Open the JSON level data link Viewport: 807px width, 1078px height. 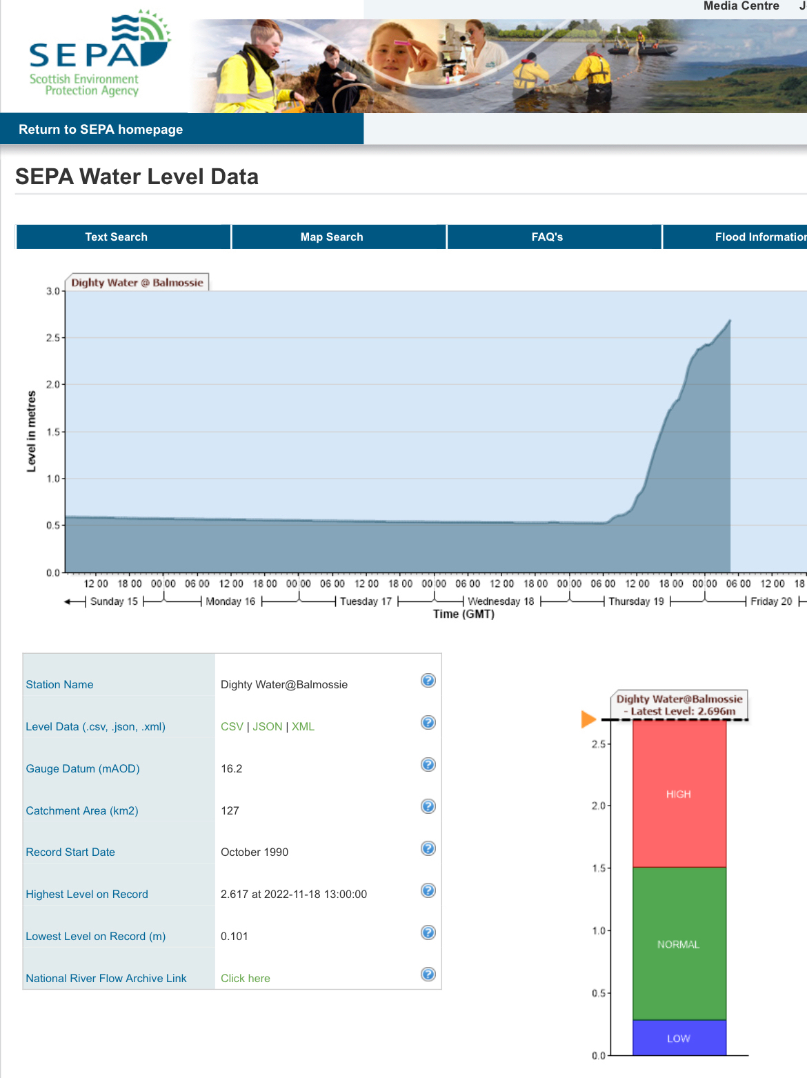[268, 727]
